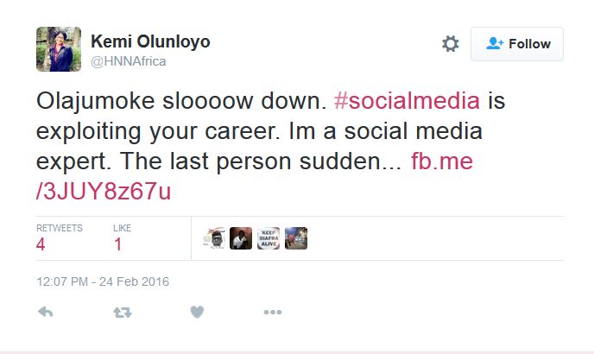Open first retweeter avatar with cartoon face
This screenshot has height=354, width=594.
[214, 238]
